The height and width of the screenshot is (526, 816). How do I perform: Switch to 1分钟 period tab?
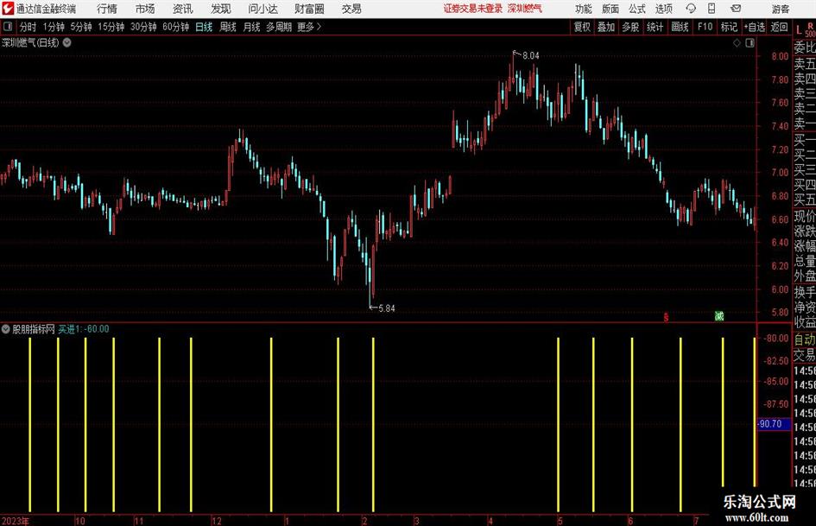(54, 27)
